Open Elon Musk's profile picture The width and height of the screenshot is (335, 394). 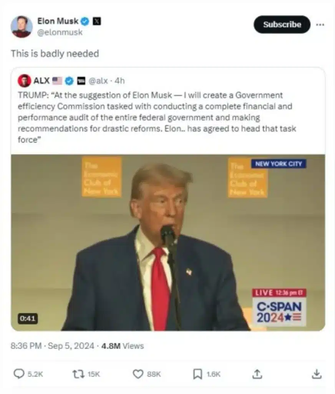click(x=22, y=27)
